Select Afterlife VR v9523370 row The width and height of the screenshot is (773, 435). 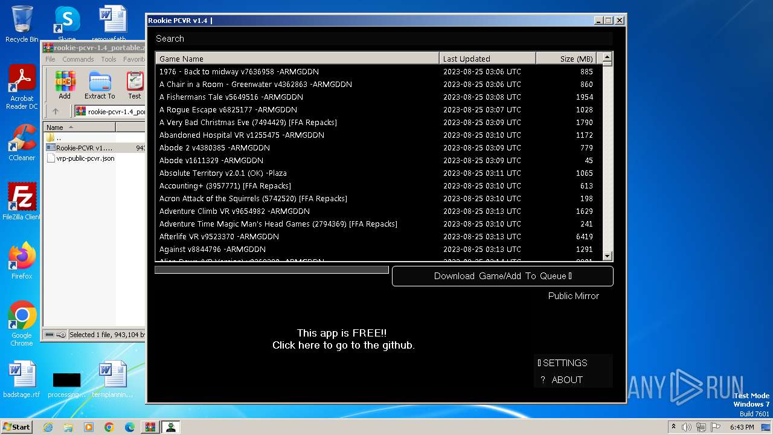379,236
